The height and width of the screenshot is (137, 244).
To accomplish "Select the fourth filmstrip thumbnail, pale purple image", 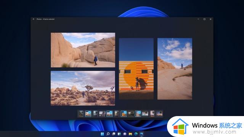I will (102, 114).
